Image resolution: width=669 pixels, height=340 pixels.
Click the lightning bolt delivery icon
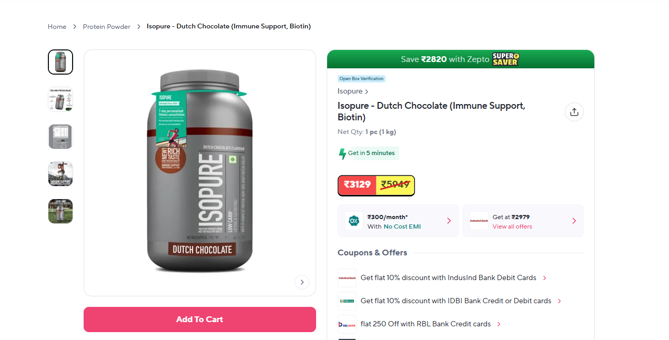click(x=342, y=153)
